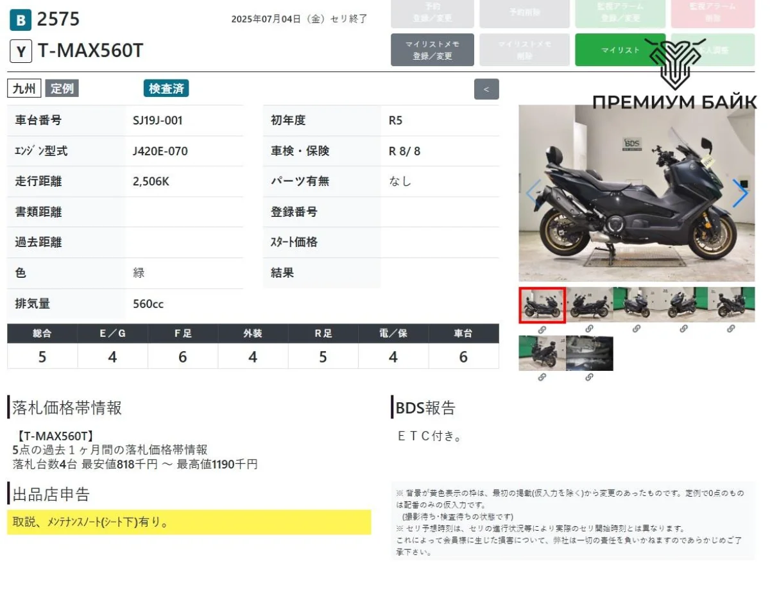Collapse panel using the '<' button
This screenshot has width=770, height=591.
click(486, 89)
